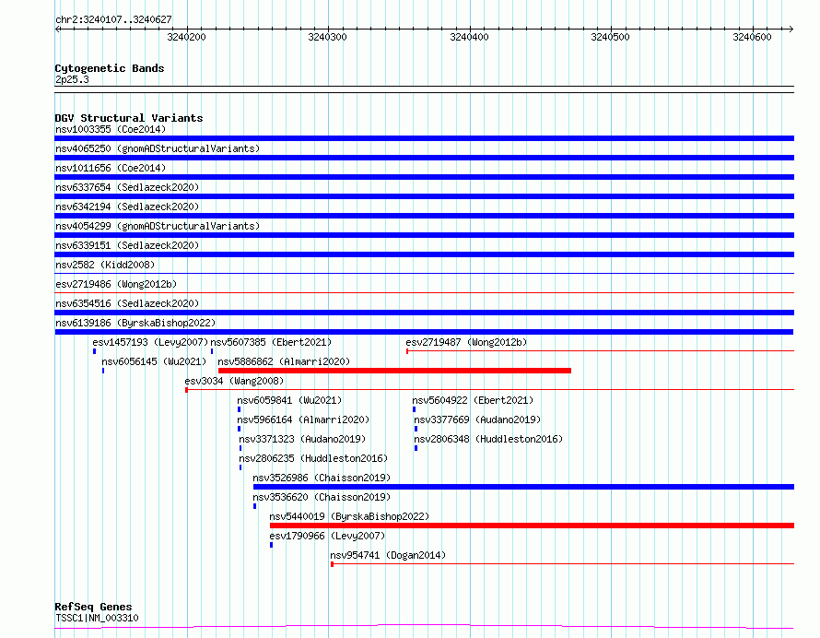Open the 2p25.3 cytogenetic band label
The height and width of the screenshot is (638, 820).
point(72,79)
